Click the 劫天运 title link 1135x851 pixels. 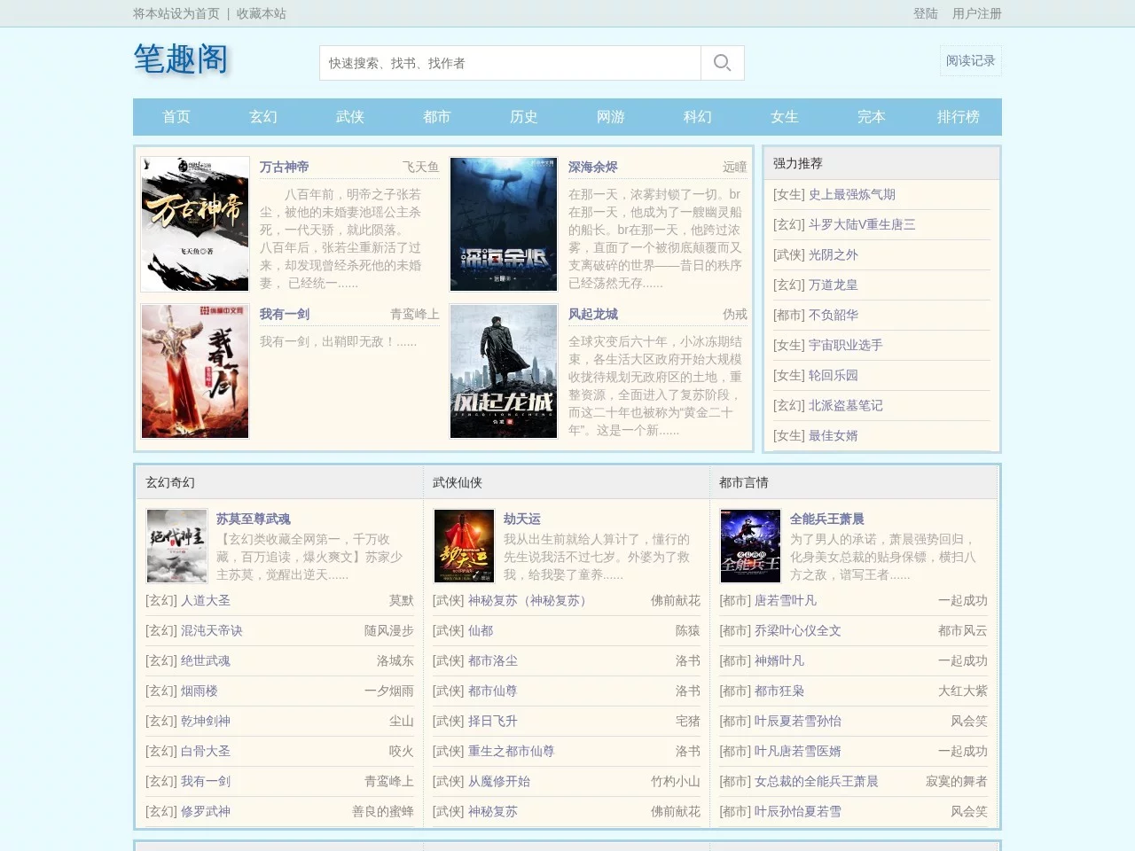pos(522,519)
